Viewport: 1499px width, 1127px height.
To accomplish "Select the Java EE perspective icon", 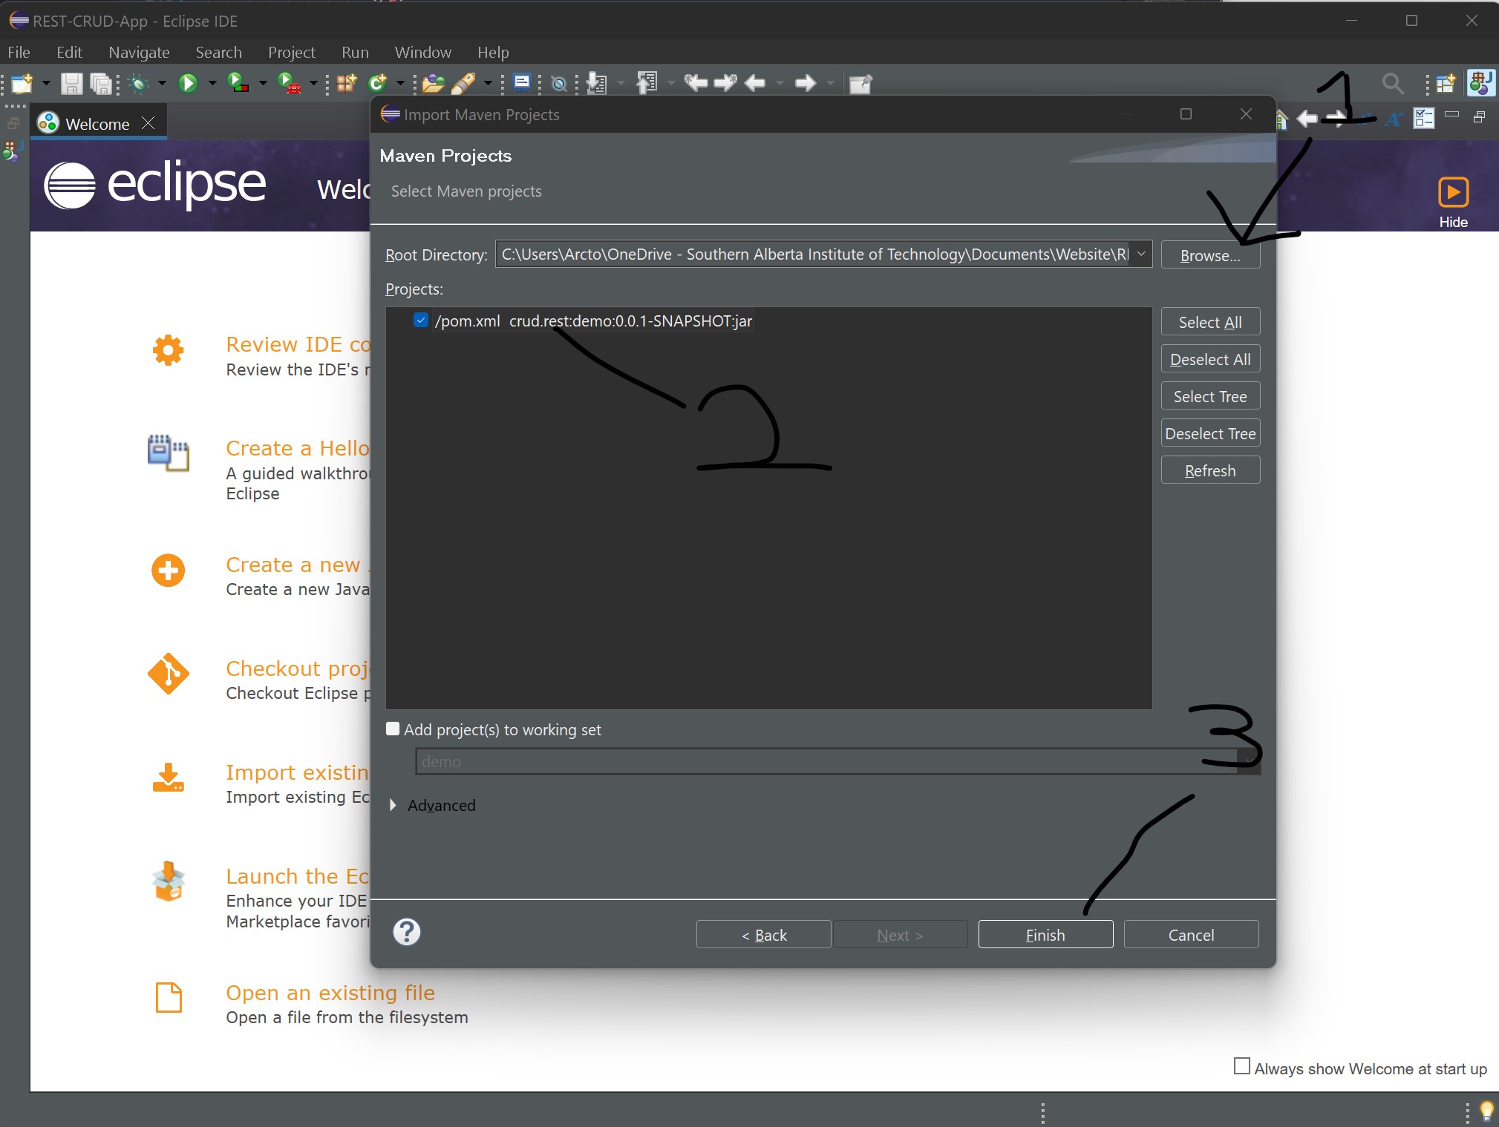I will pos(1481,83).
